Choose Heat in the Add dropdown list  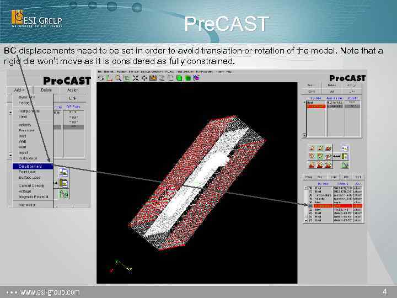[23, 117]
